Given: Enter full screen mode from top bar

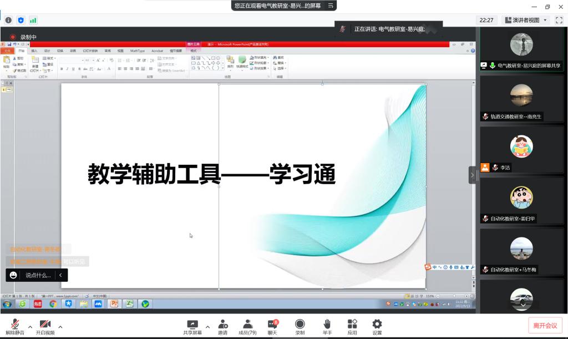Looking at the screenshot, I should click(x=560, y=20).
